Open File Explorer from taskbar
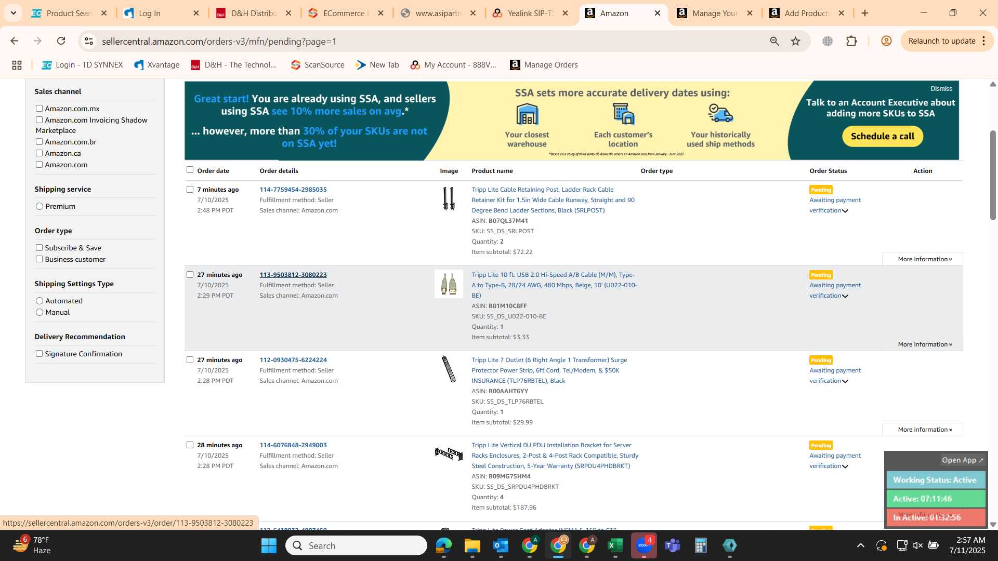 pos(472,545)
